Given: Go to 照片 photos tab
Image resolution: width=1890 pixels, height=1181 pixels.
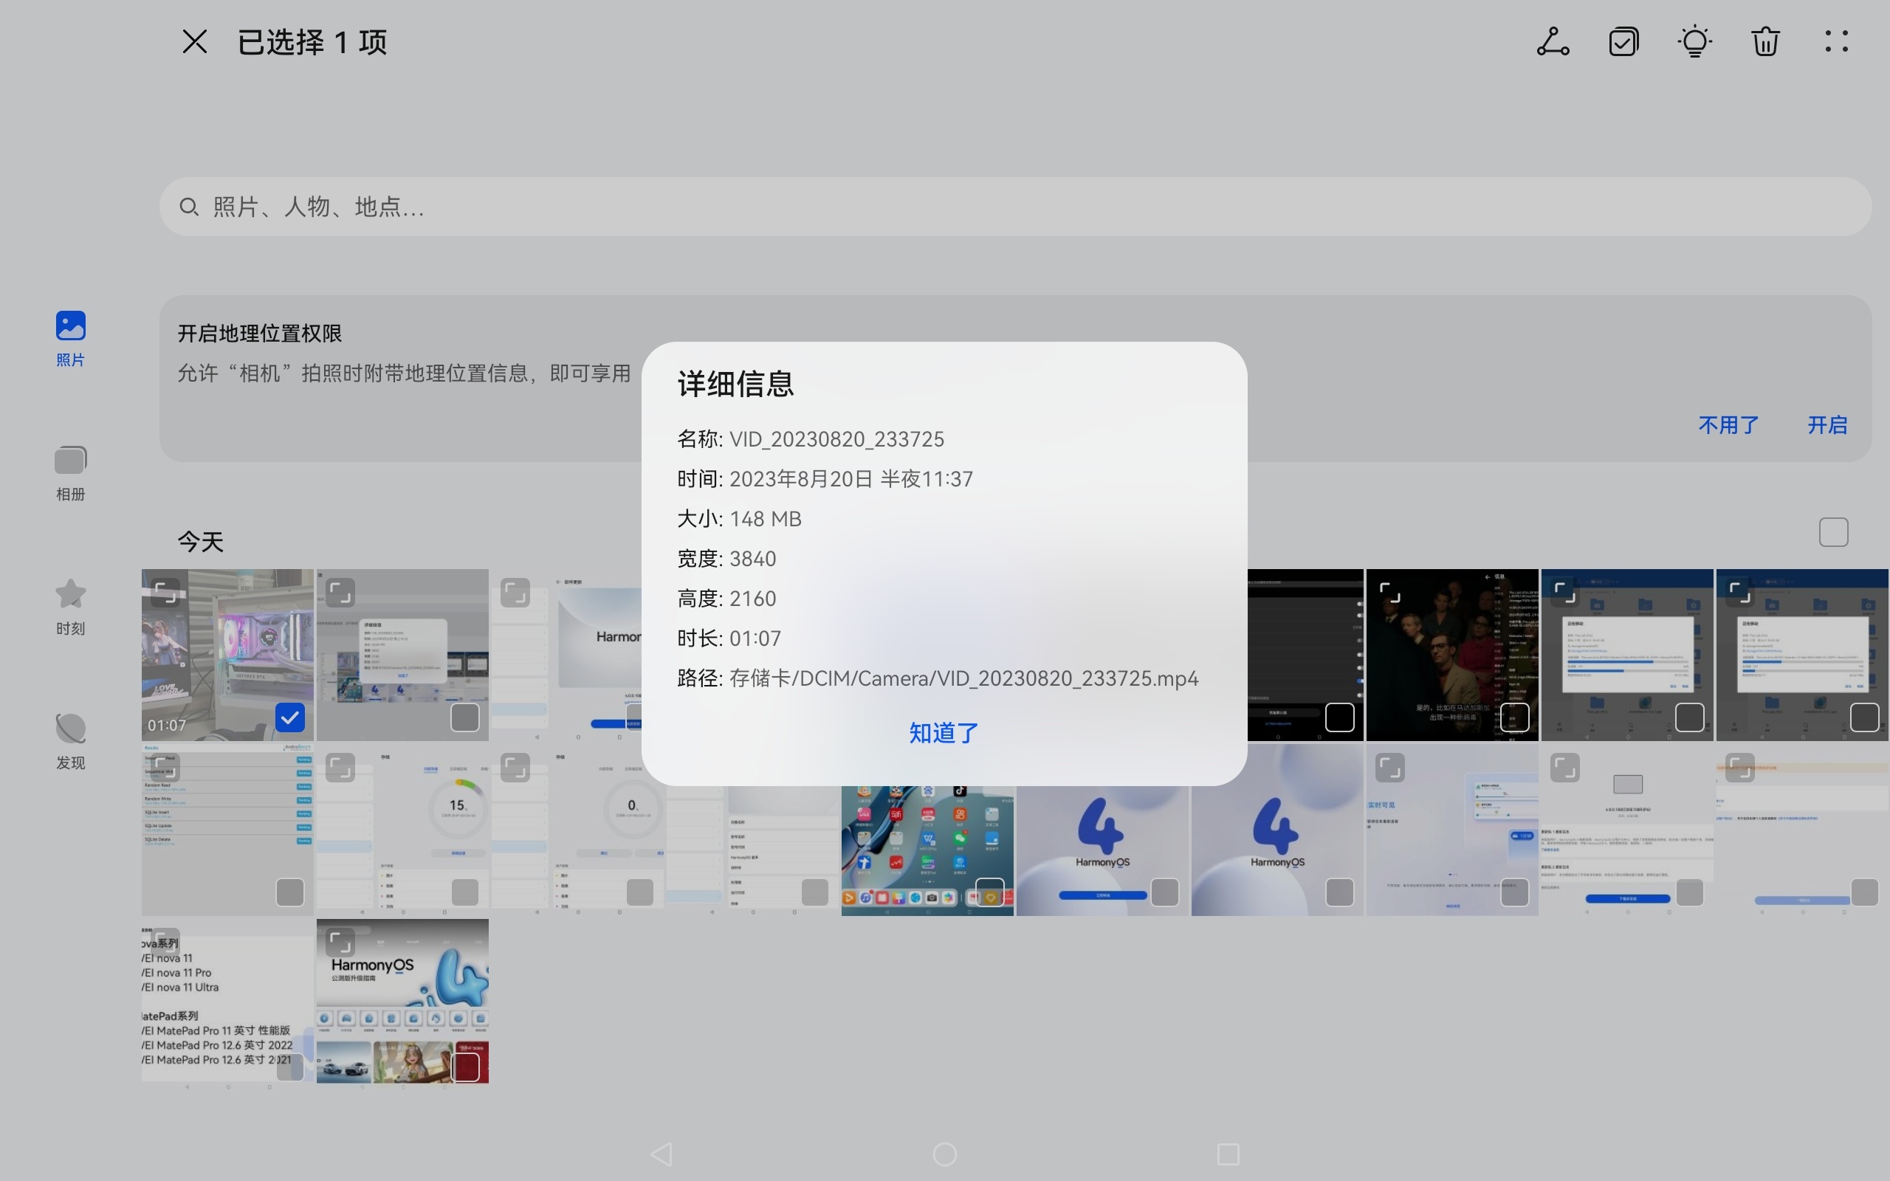Looking at the screenshot, I should pos(70,339).
